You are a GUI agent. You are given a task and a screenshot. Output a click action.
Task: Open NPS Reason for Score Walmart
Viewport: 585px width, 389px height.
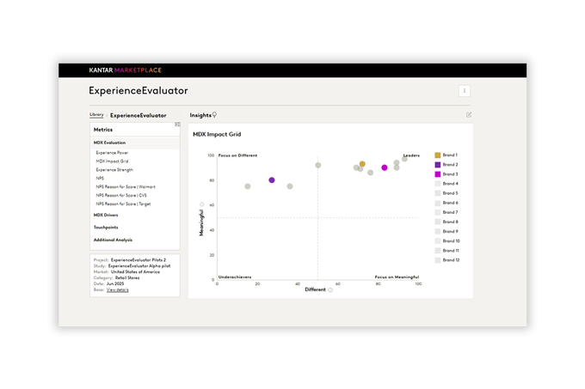(126, 187)
